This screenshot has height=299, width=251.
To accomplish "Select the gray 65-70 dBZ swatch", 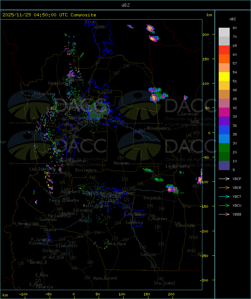I will [224, 41].
